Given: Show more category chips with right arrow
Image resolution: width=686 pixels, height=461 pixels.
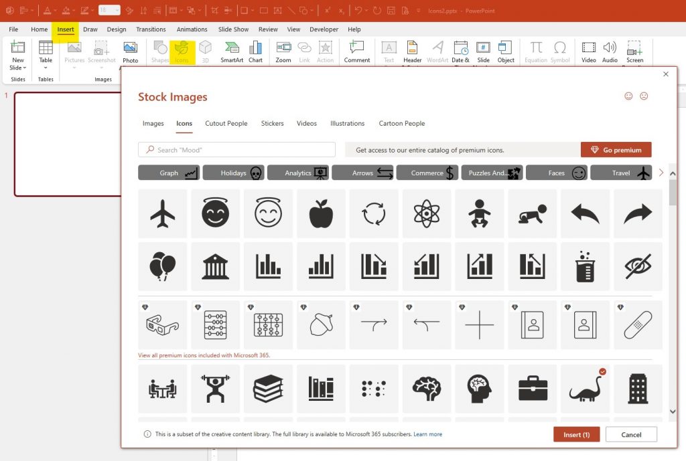Looking at the screenshot, I should pyautogui.click(x=661, y=173).
